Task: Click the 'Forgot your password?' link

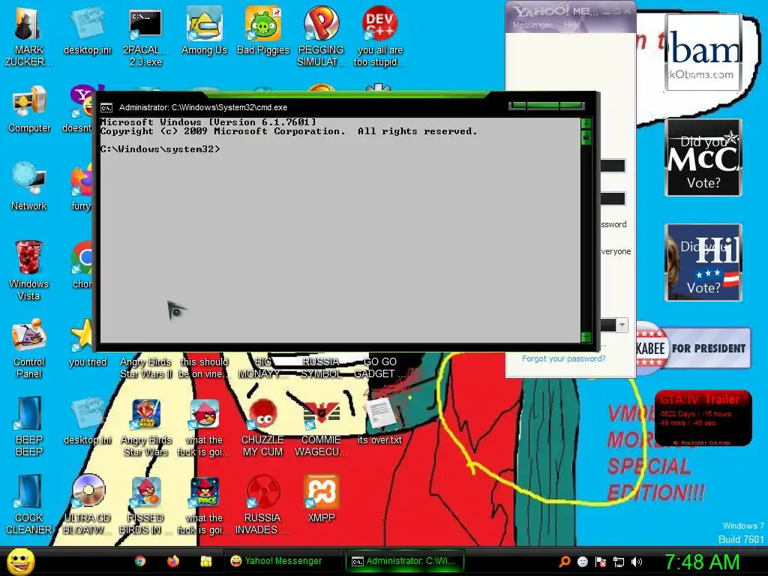Action: 563,358
